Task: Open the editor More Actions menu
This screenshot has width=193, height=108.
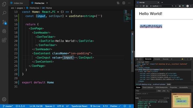Action: tap(129, 3)
